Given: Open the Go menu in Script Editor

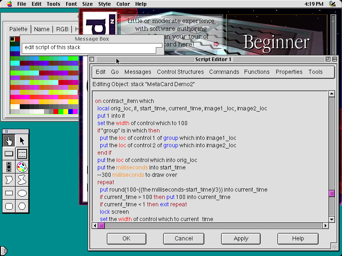Looking at the screenshot, I should pos(115,72).
